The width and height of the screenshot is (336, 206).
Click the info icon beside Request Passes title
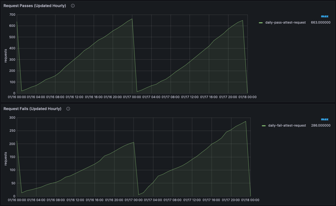click(73, 6)
